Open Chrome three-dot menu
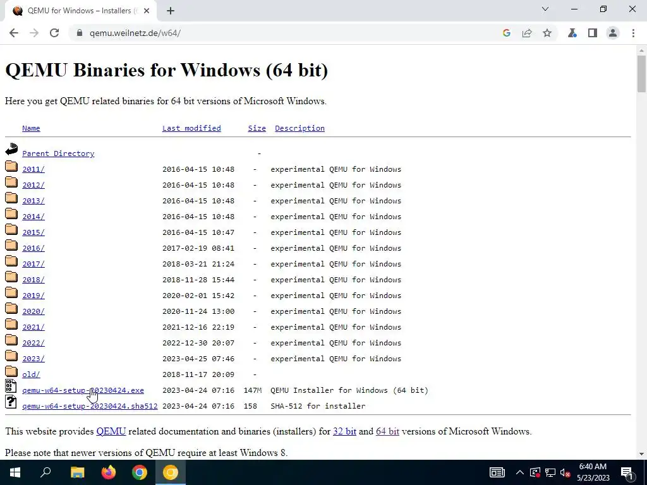Viewport: 647px width, 485px height. pyautogui.click(x=633, y=33)
